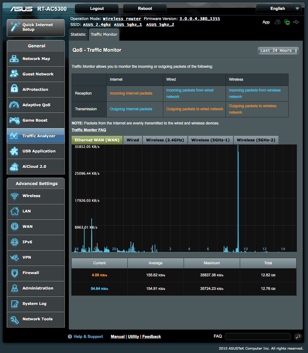Open the Last 24 Hours time range selector
Image resolution: width=308 pixels, height=353 pixels.
pyautogui.click(x=278, y=51)
